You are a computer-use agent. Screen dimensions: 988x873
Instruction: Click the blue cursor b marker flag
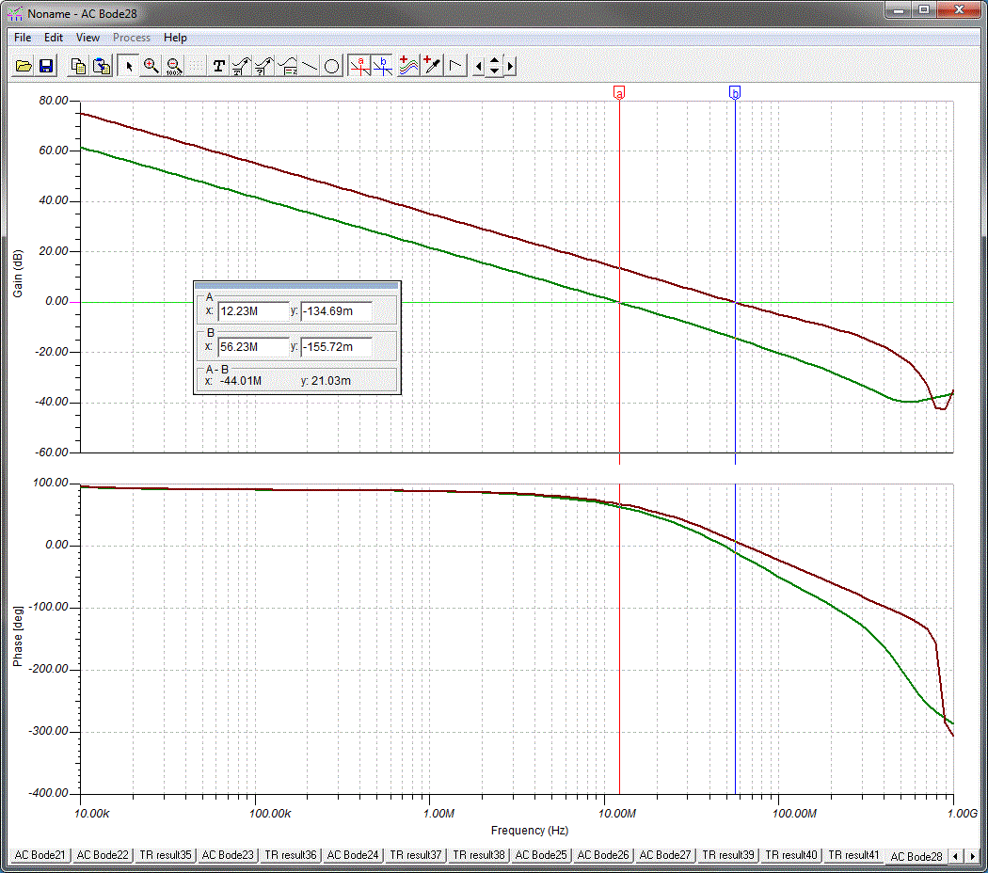point(735,92)
